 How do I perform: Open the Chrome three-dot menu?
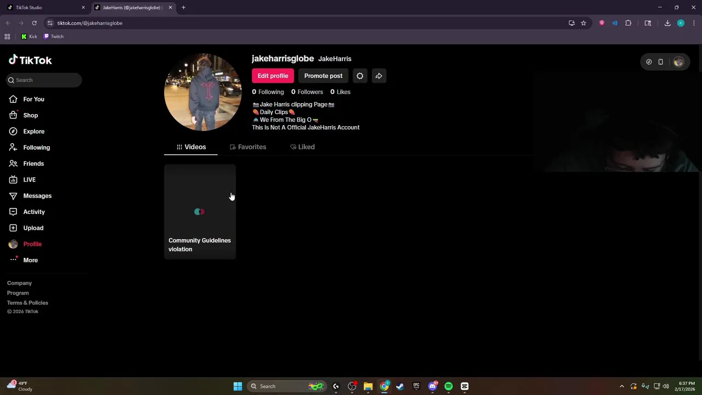click(x=694, y=23)
